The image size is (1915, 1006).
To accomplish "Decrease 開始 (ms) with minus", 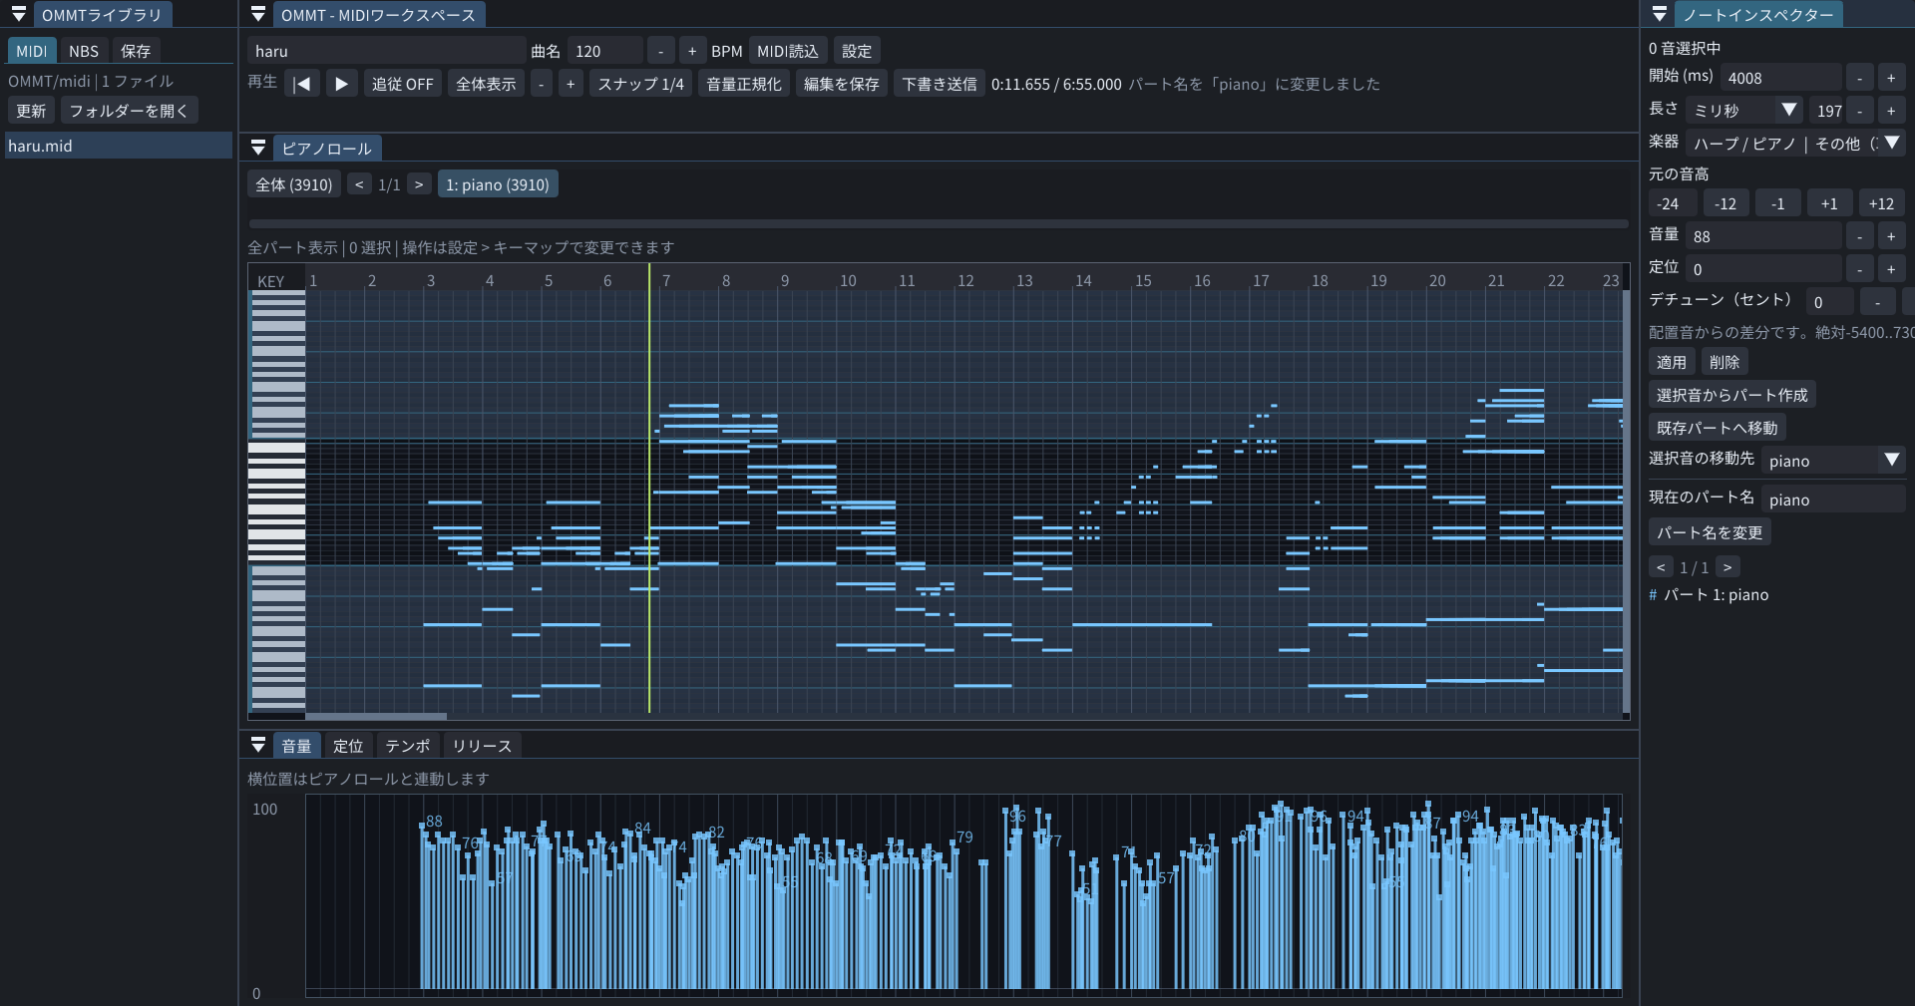I will [1859, 78].
